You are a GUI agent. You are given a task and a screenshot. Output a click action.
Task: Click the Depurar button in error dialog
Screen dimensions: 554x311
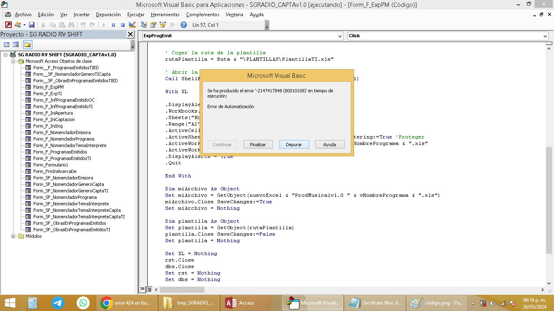click(x=294, y=145)
